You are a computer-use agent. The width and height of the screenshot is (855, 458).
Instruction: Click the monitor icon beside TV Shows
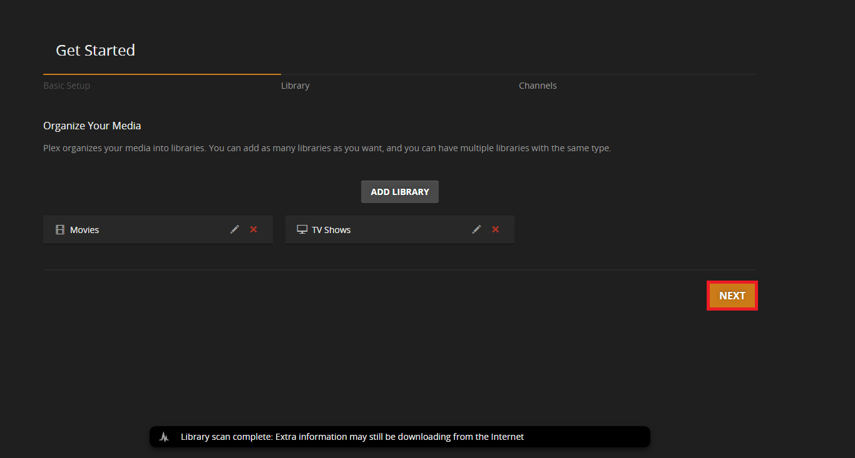tap(302, 229)
